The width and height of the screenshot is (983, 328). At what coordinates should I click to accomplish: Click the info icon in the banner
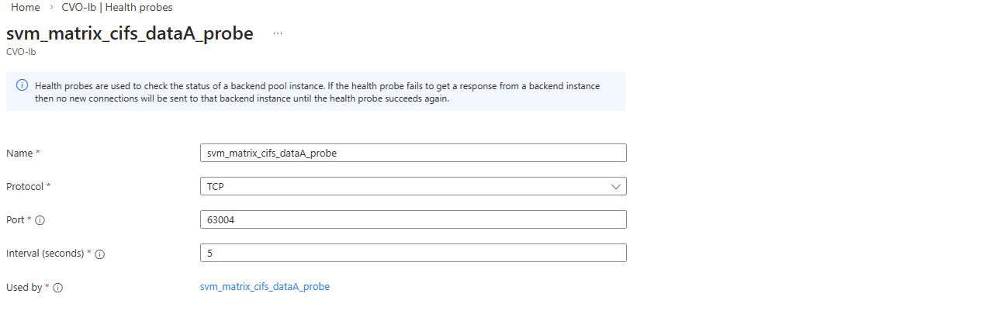pyautogui.click(x=22, y=85)
